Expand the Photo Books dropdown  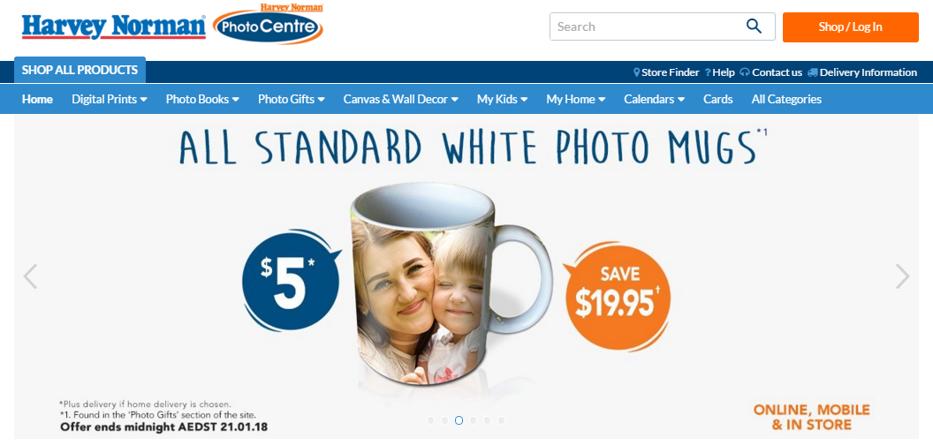[202, 99]
